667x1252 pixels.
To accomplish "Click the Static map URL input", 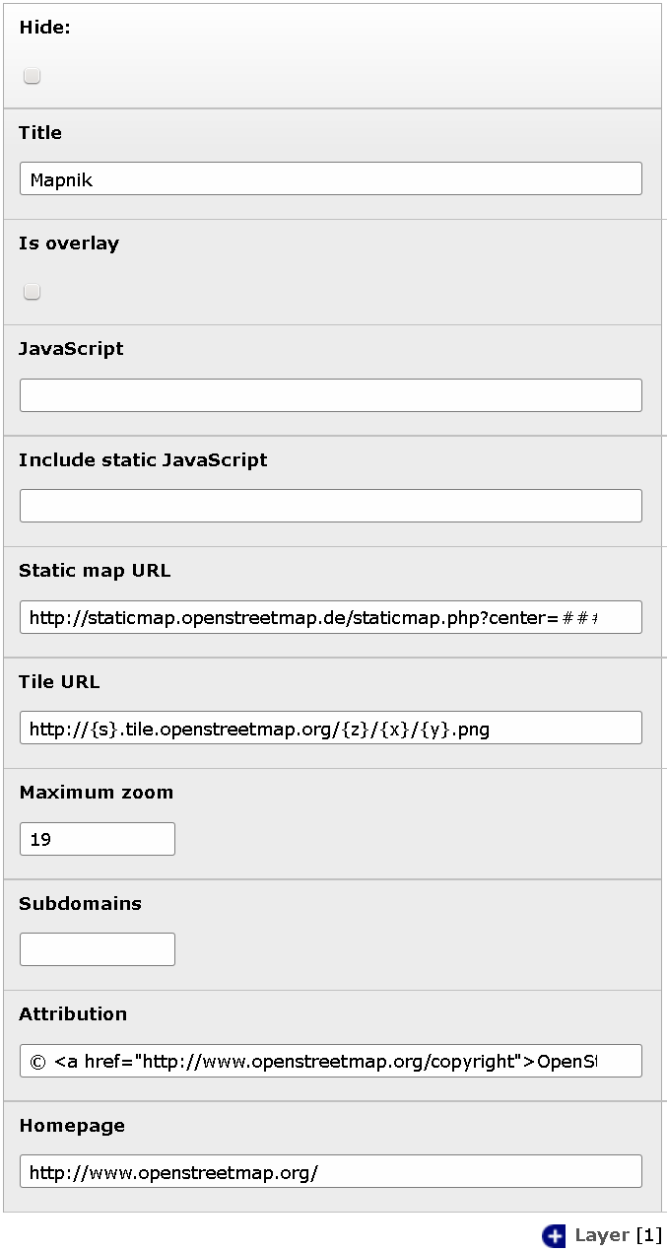I will (x=331, y=617).
